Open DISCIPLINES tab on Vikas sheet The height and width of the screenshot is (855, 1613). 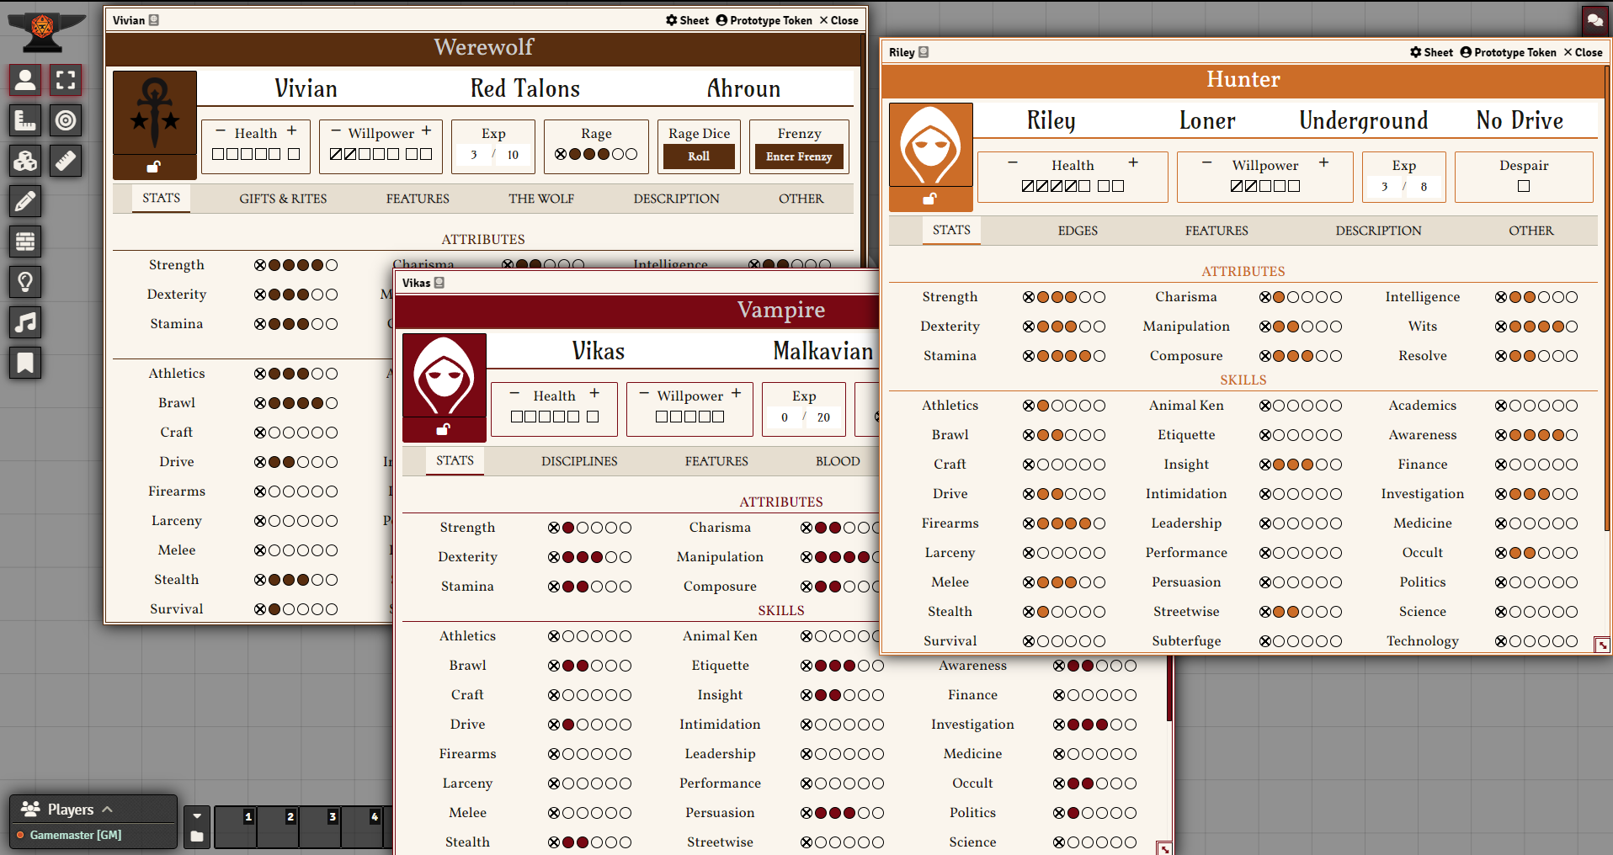[x=579, y=461]
